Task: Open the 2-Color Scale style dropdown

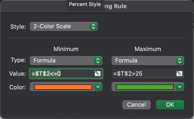Action: [x=64, y=27]
